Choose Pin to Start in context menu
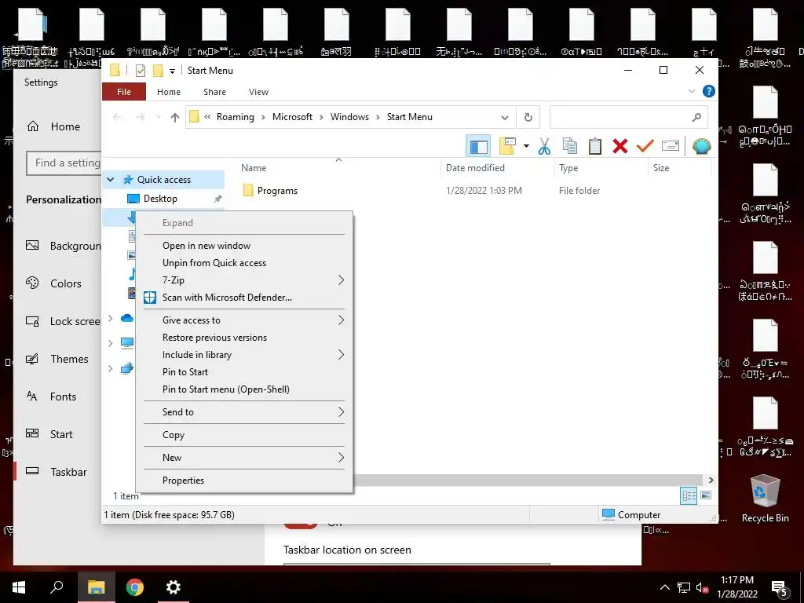804x603 pixels. [x=244, y=371]
